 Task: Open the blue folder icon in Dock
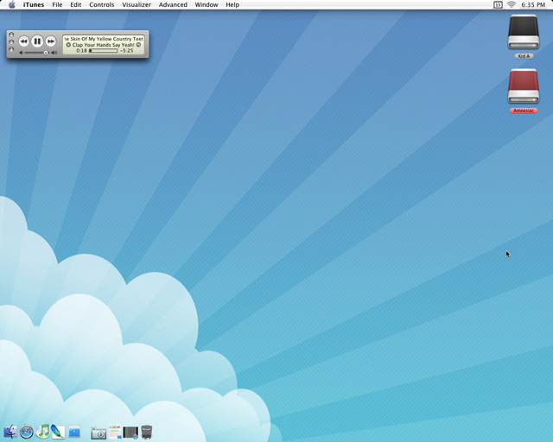pyautogui.click(x=74, y=433)
